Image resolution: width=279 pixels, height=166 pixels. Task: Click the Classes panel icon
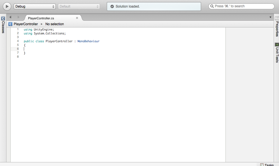(3, 18)
